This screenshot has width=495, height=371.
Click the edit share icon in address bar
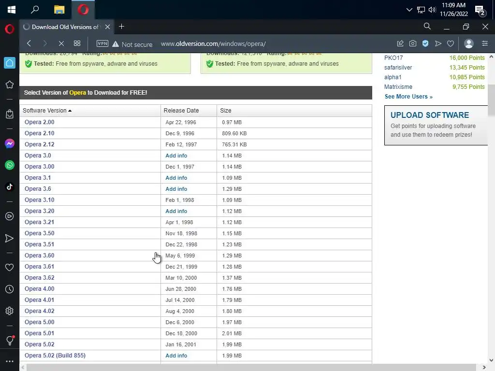400,43
